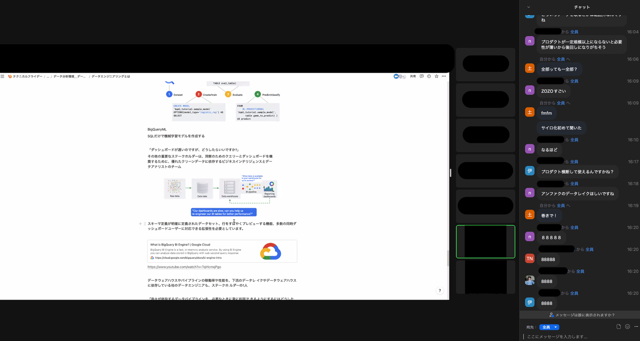Click the Data warehouse diagram box
The width and height of the screenshot is (640, 341).
(229, 188)
